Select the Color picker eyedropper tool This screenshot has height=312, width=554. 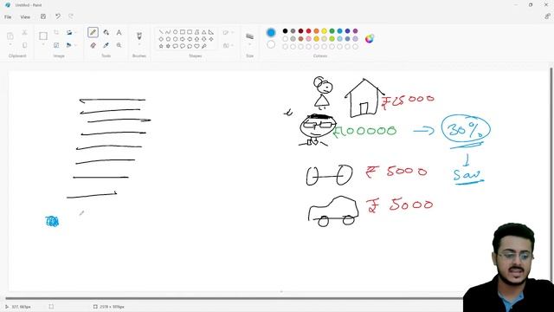106,45
